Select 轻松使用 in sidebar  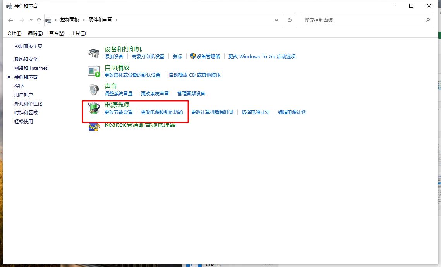pyautogui.click(x=24, y=121)
